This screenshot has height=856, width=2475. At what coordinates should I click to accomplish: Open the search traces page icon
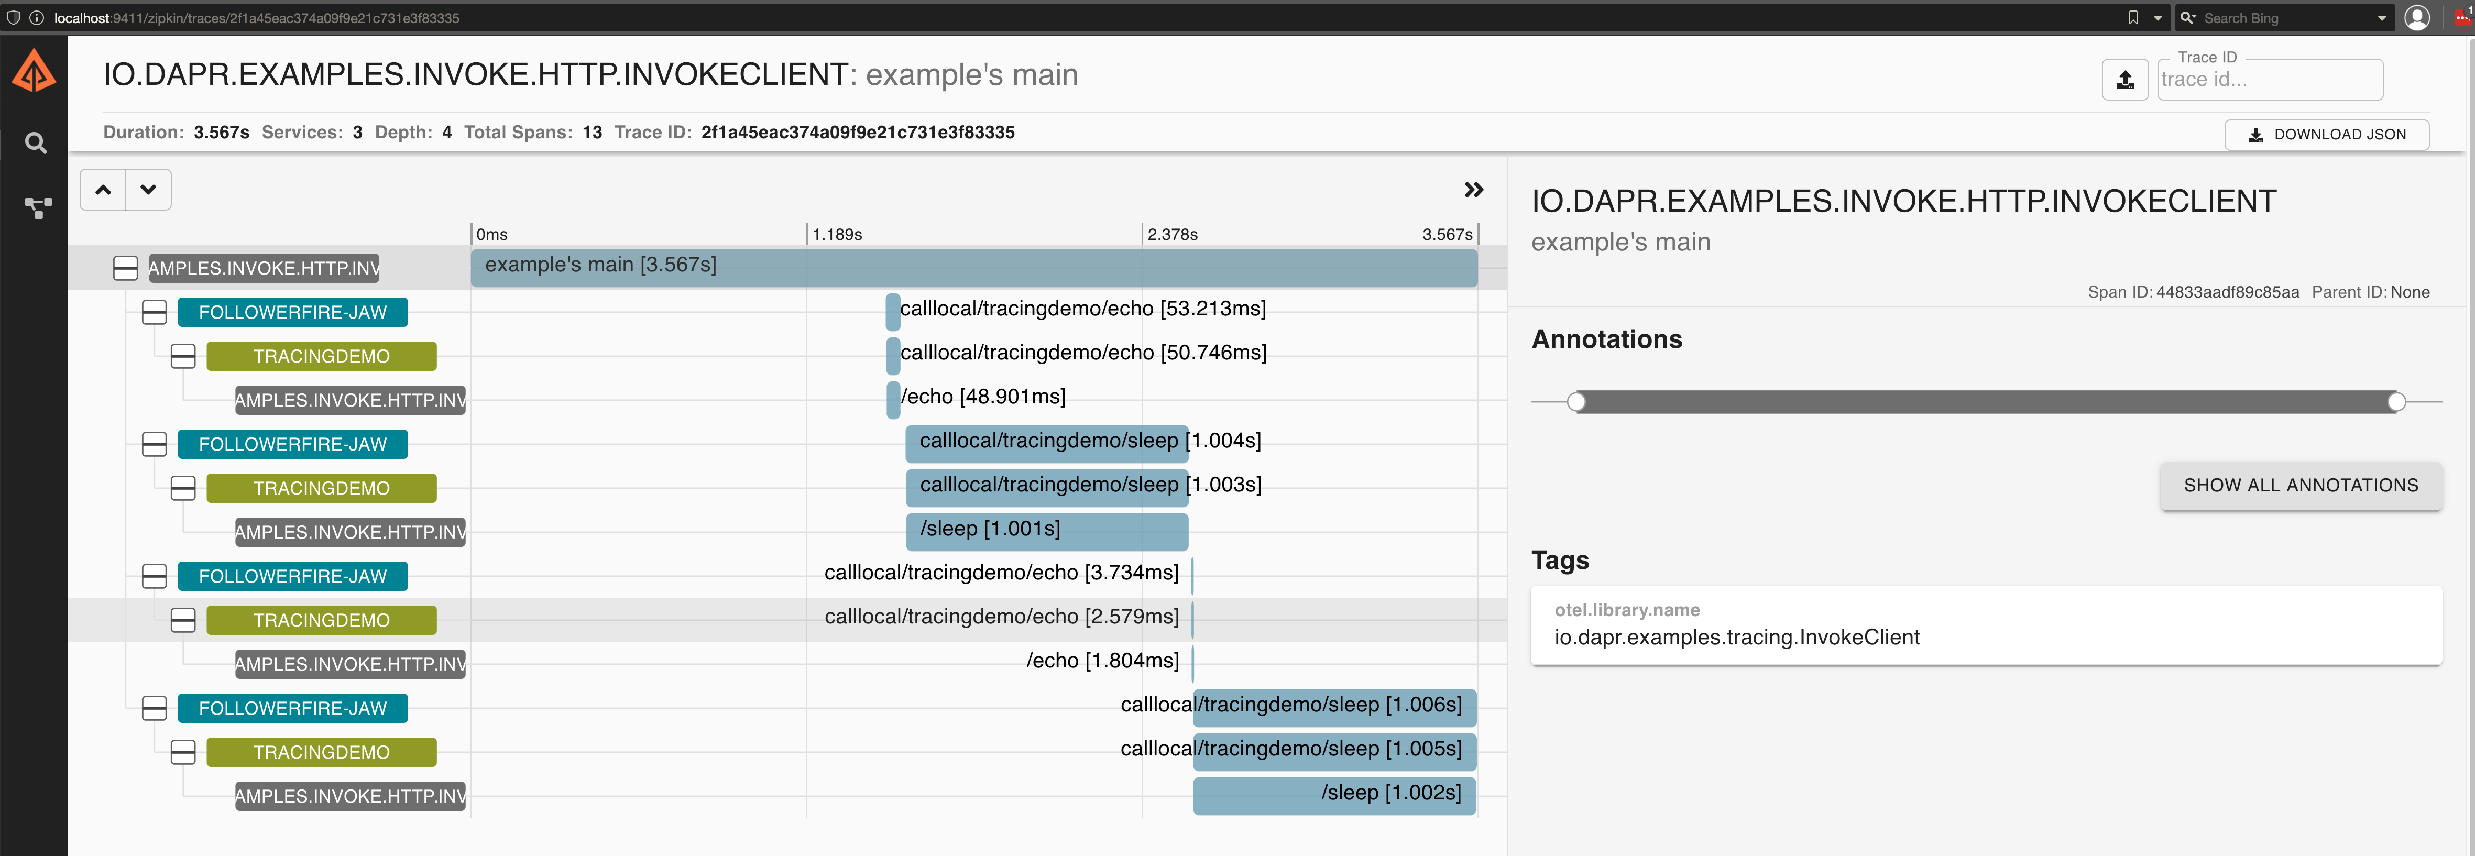[x=36, y=143]
